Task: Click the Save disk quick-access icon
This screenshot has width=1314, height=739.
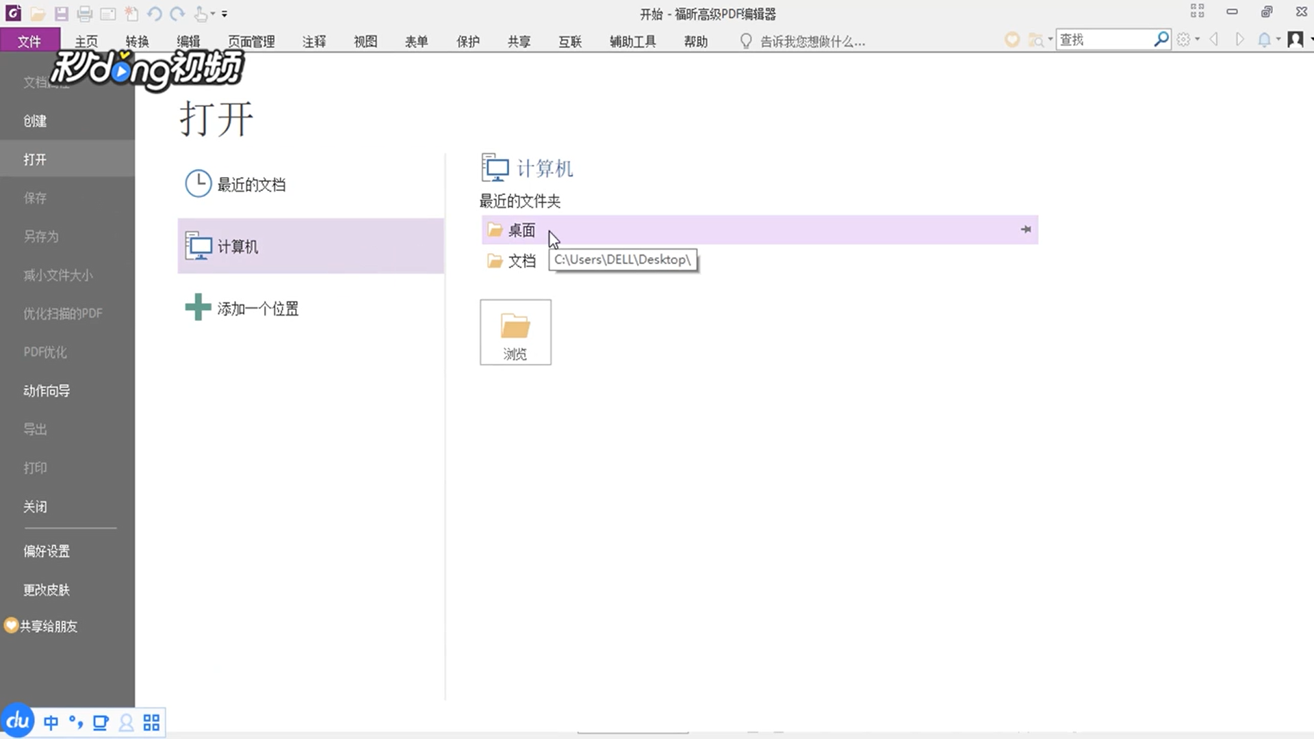Action: (x=62, y=14)
